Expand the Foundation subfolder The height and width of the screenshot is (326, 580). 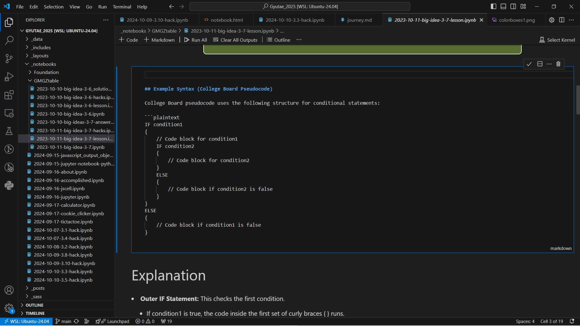[46, 72]
